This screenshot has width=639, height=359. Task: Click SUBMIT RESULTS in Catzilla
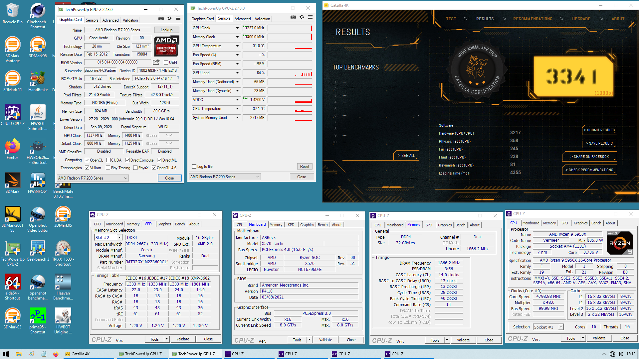[x=599, y=130]
